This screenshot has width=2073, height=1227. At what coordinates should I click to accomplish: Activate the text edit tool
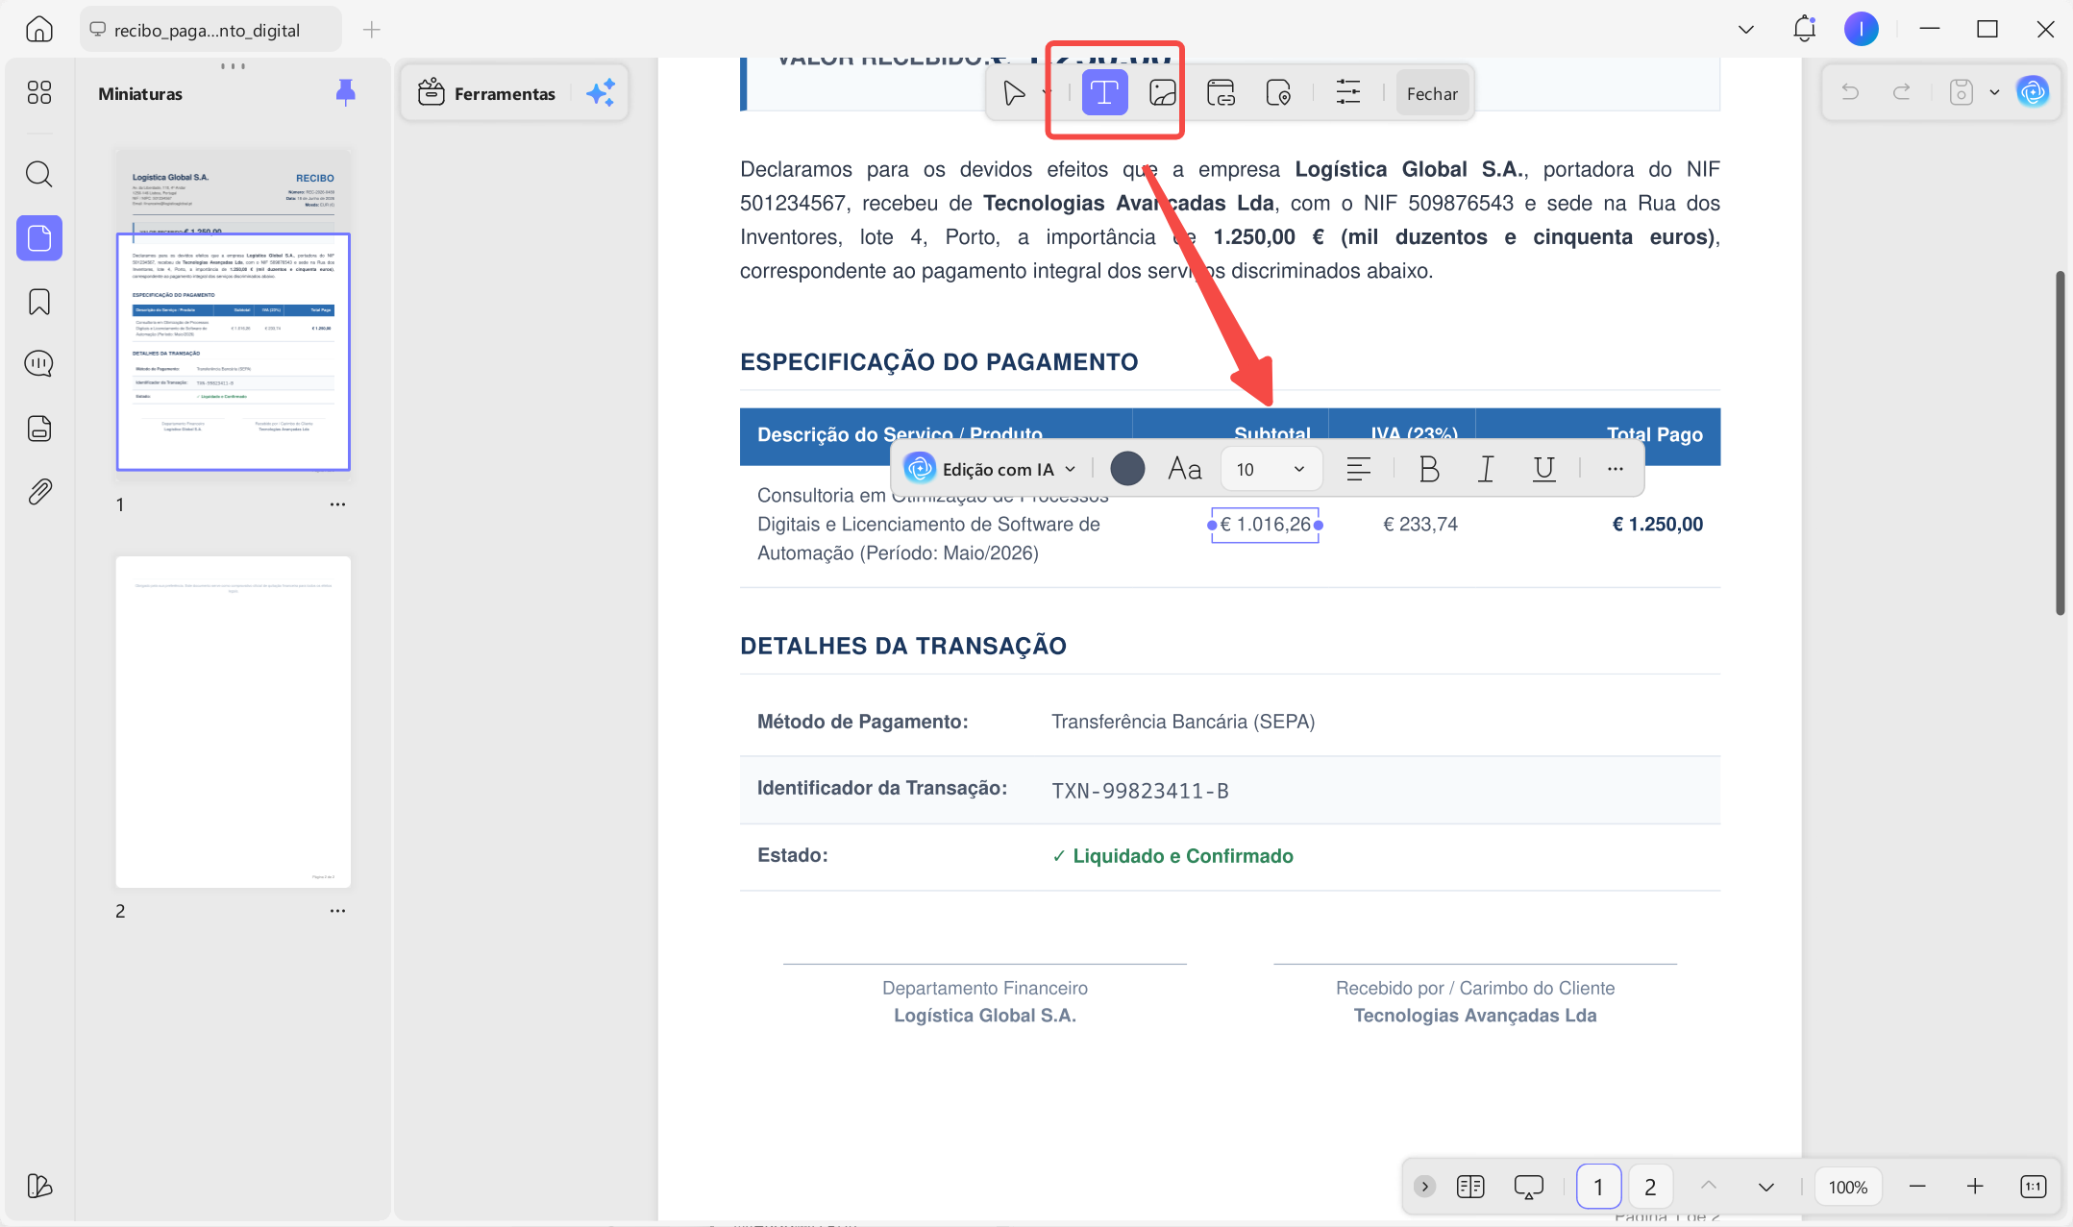coord(1104,93)
